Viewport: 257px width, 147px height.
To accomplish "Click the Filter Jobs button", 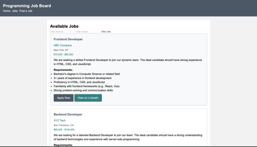I will pyautogui.click(x=106, y=32).
